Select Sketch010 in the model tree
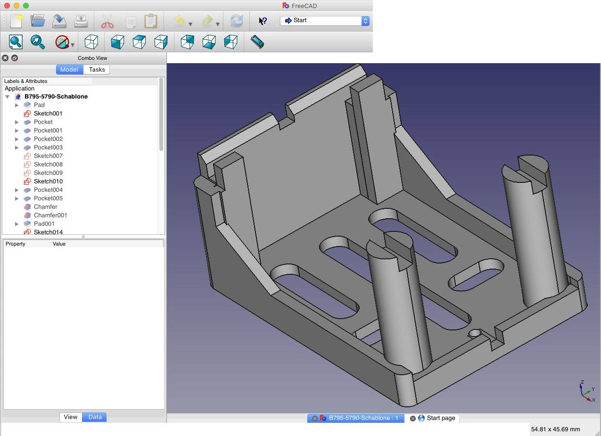 (48, 181)
